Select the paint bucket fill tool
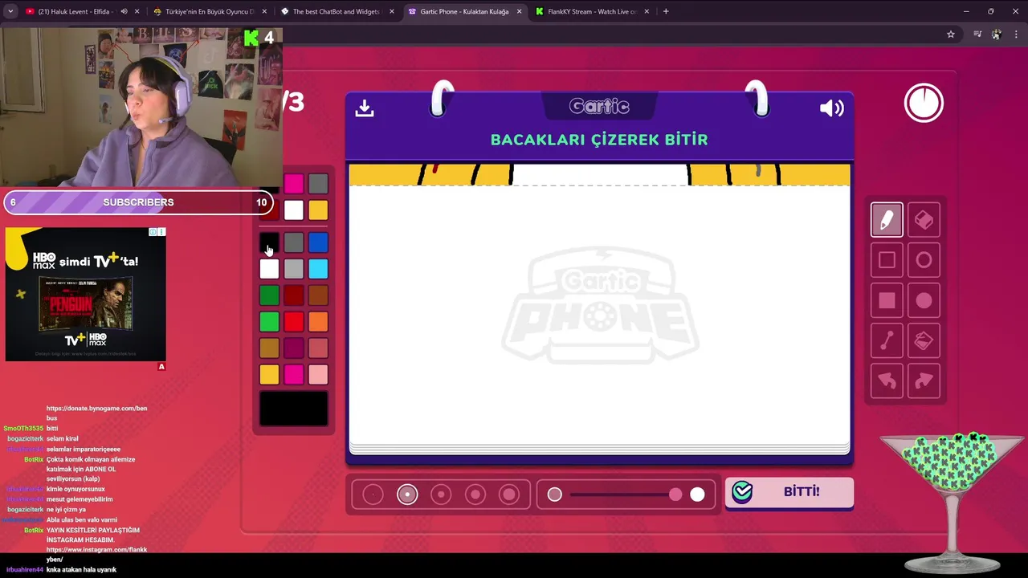1028x578 pixels. (x=924, y=341)
